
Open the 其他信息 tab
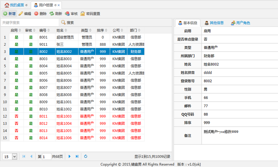pyautogui.click(x=214, y=23)
